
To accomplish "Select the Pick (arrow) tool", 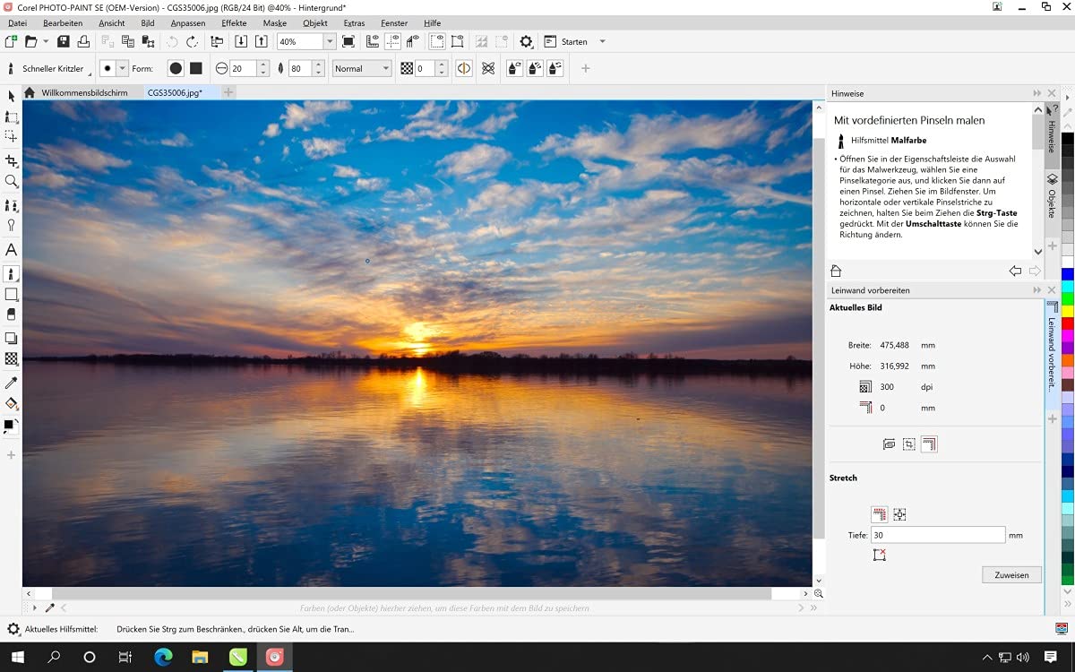I will [x=11, y=96].
